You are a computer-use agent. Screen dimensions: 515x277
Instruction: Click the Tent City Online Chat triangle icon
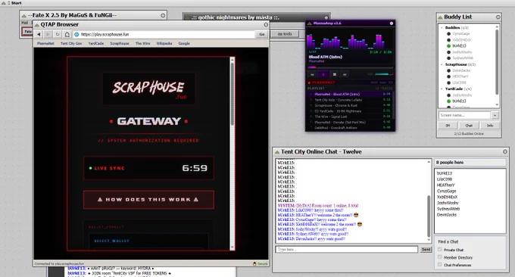coord(277,152)
